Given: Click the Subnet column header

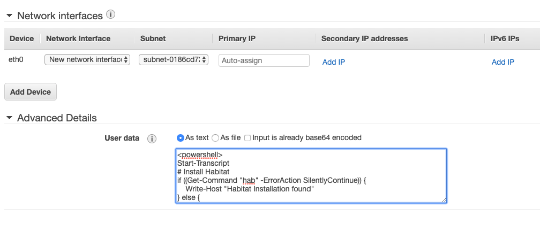Looking at the screenshot, I should (x=153, y=38).
